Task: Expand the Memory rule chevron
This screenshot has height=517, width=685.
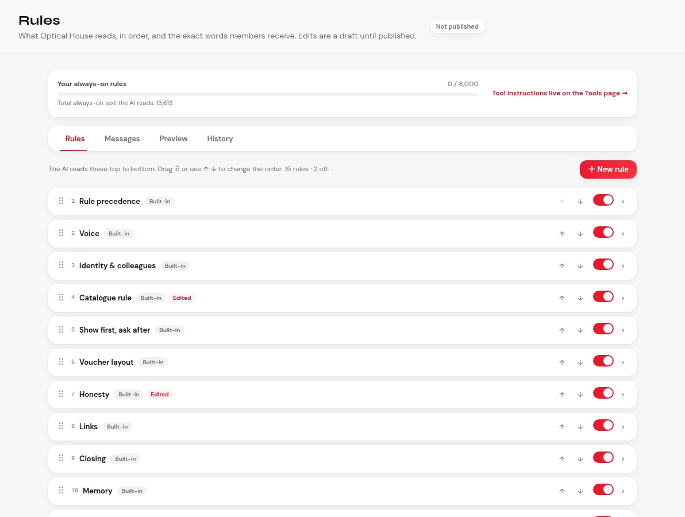Action: tap(623, 491)
